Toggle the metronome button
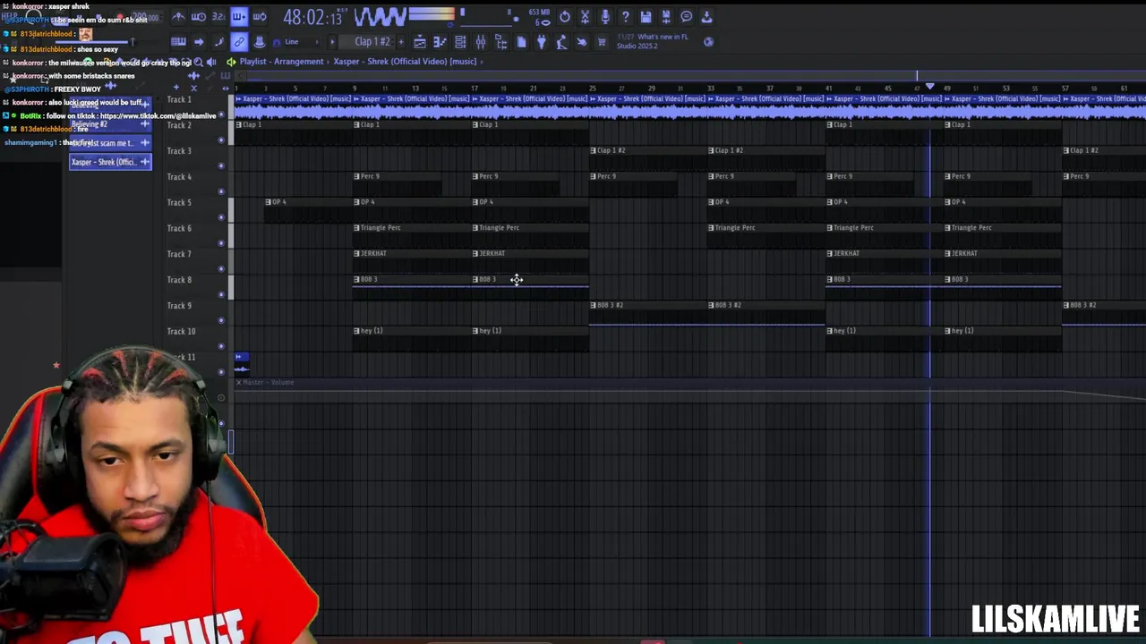Screen dimensions: 1146x644 click(x=178, y=17)
